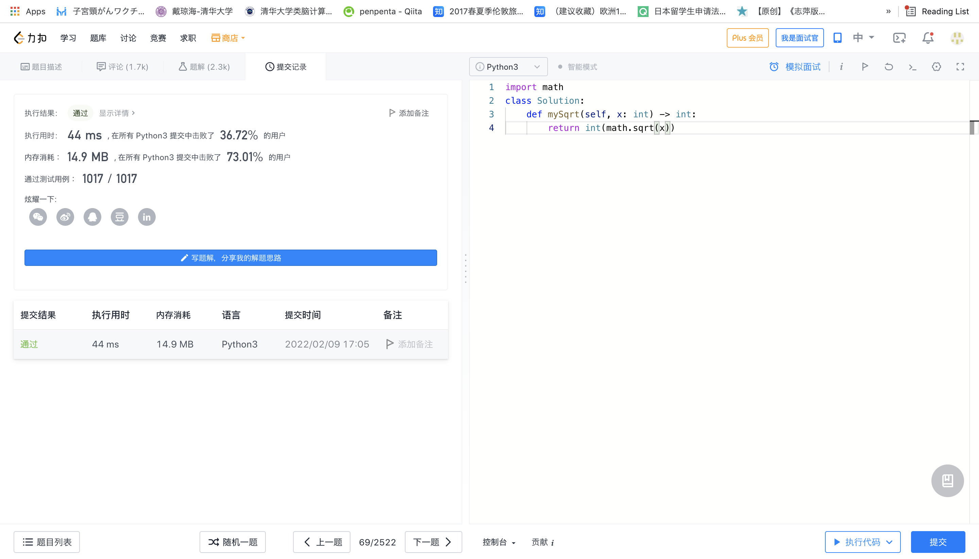Image resolution: width=979 pixels, height=559 pixels.
Task: Open the playground terminal plus icon
Action: click(x=899, y=38)
